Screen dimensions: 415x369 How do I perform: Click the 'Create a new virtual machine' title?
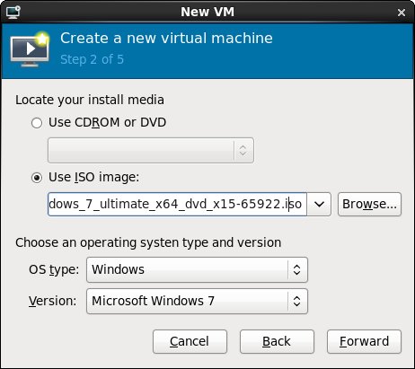coord(166,39)
